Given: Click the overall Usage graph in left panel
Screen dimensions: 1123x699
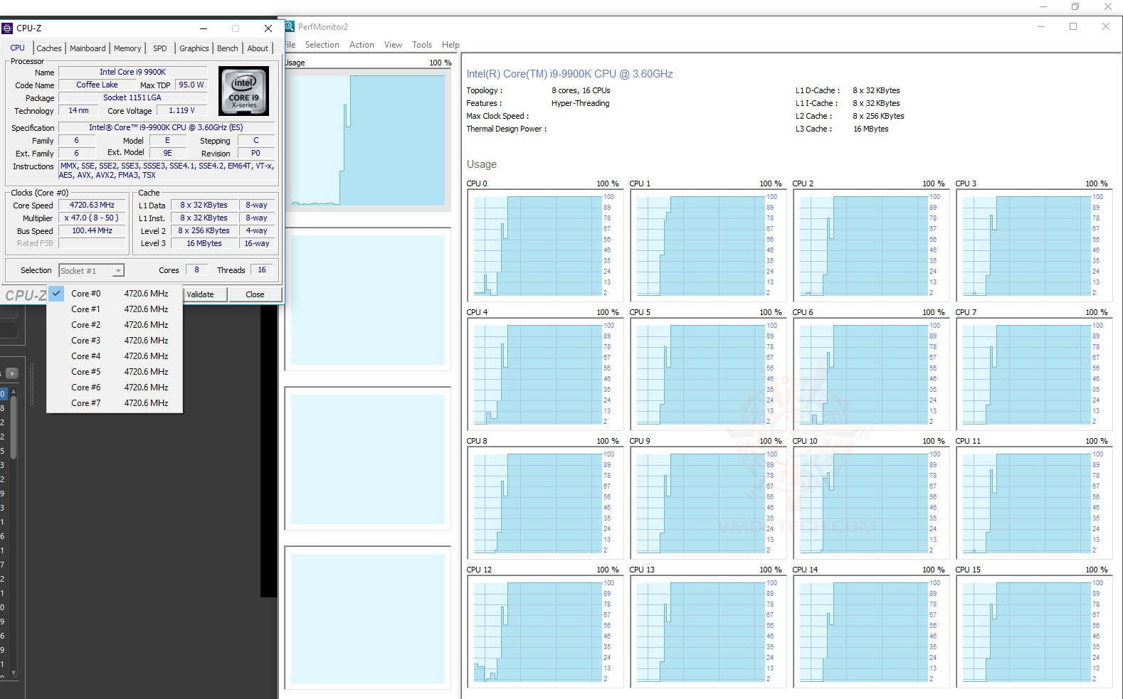Looking at the screenshot, I should (x=367, y=140).
